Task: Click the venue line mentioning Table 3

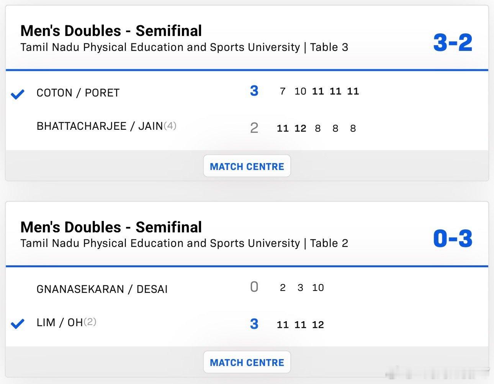Action: pos(184,47)
